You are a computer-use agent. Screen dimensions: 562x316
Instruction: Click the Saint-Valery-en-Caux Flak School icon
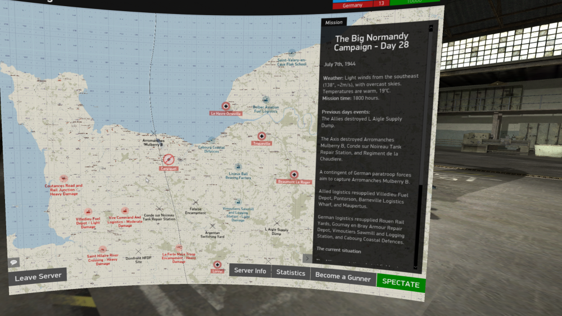click(x=292, y=53)
